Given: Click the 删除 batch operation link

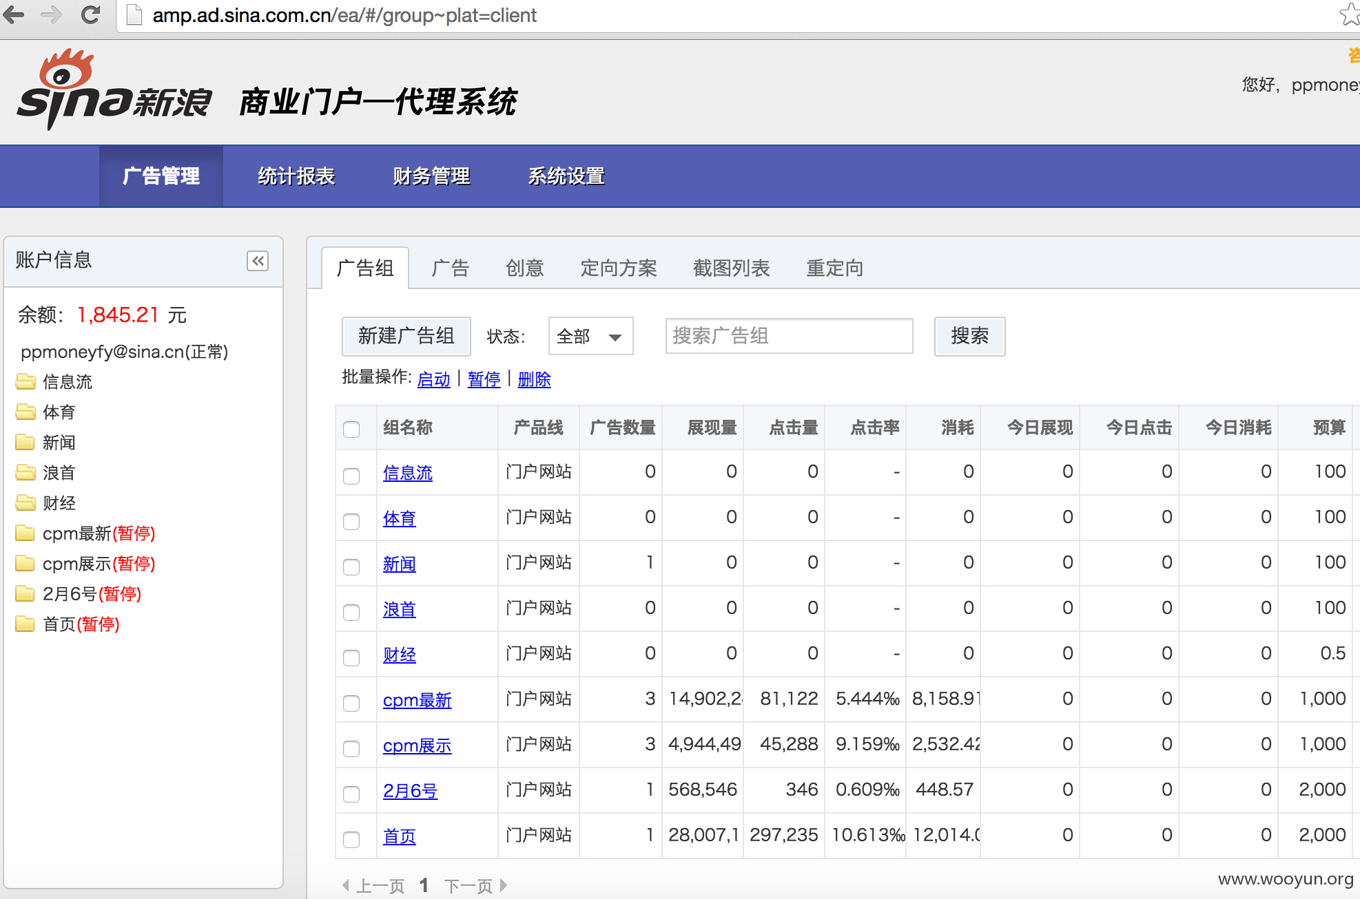Looking at the screenshot, I should coord(535,379).
